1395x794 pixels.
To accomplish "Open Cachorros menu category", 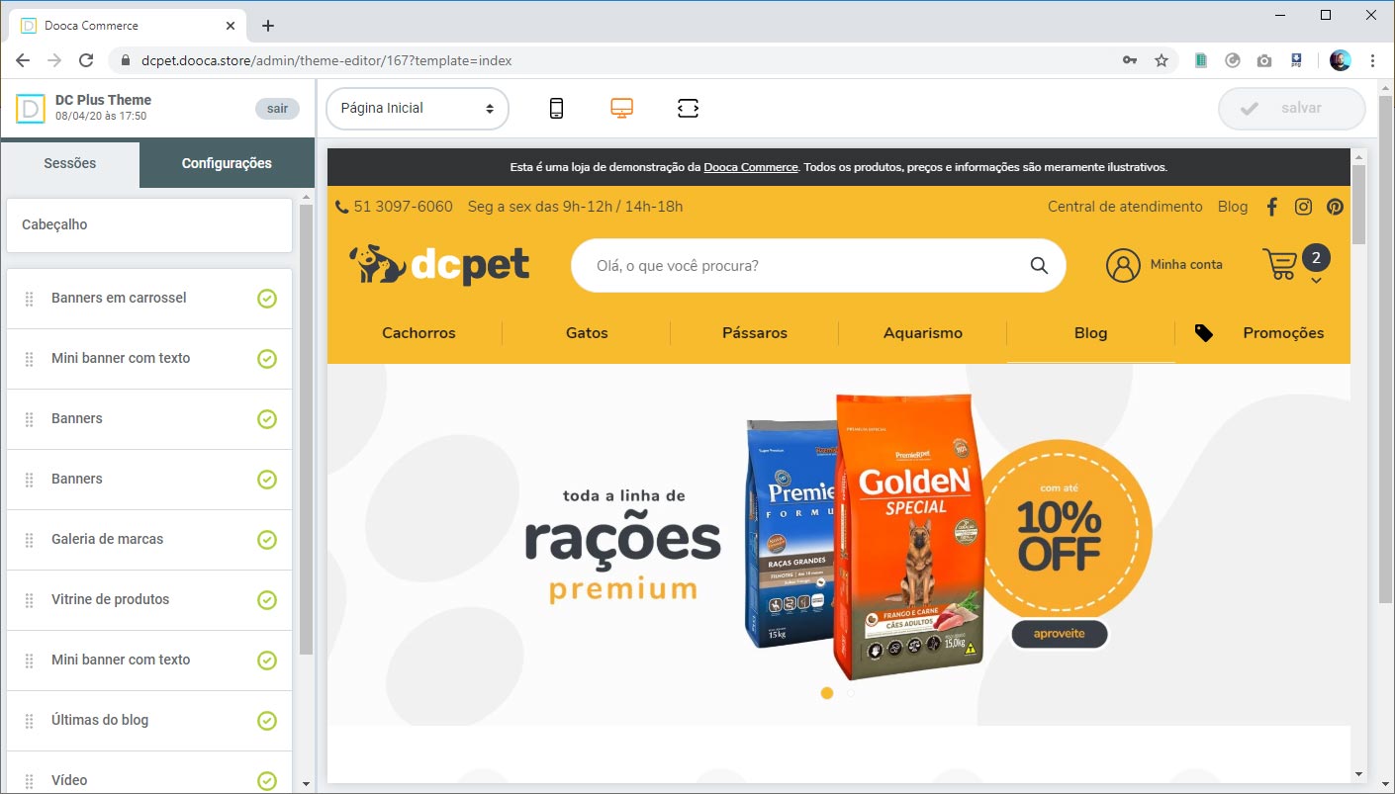I will coord(418,333).
